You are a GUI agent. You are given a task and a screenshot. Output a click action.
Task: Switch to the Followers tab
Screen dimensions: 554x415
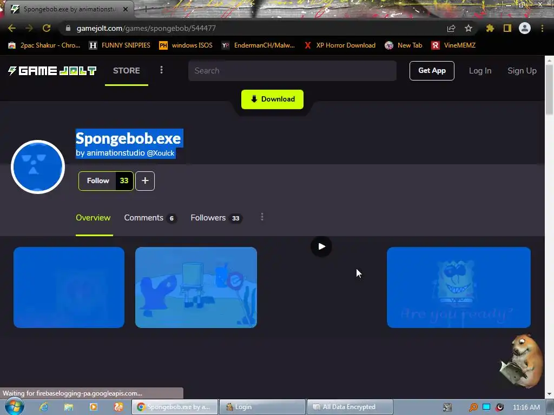pos(216,218)
